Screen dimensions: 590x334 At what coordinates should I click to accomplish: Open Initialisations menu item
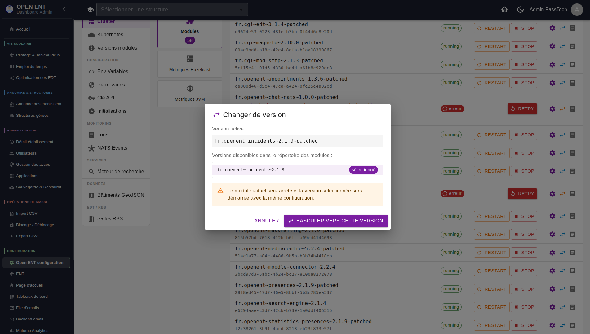click(x=116, y=111)
